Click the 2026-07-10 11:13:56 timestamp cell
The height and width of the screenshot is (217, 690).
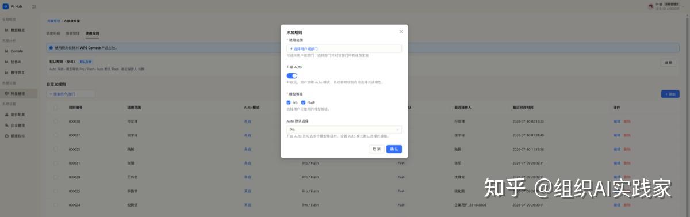[x=528, y=149]
